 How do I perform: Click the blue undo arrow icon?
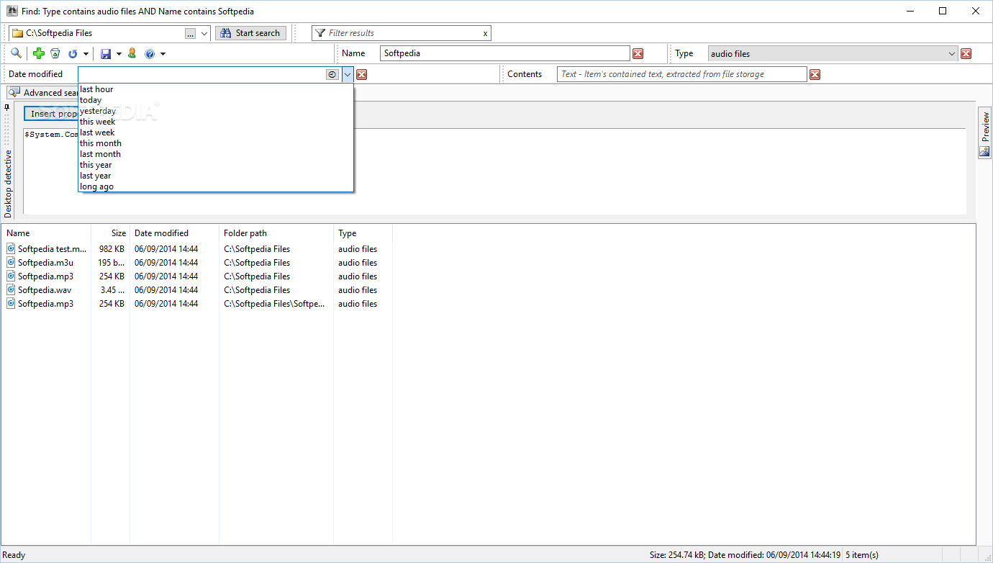(x=73, y=53)
